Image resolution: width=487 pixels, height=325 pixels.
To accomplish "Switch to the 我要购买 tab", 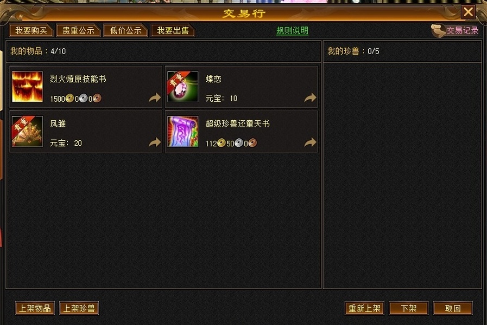I will click(x=31, y=31).
